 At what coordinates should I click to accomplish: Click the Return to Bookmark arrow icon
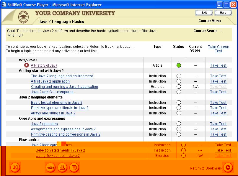pyautogui.click(x=228, y=167)
